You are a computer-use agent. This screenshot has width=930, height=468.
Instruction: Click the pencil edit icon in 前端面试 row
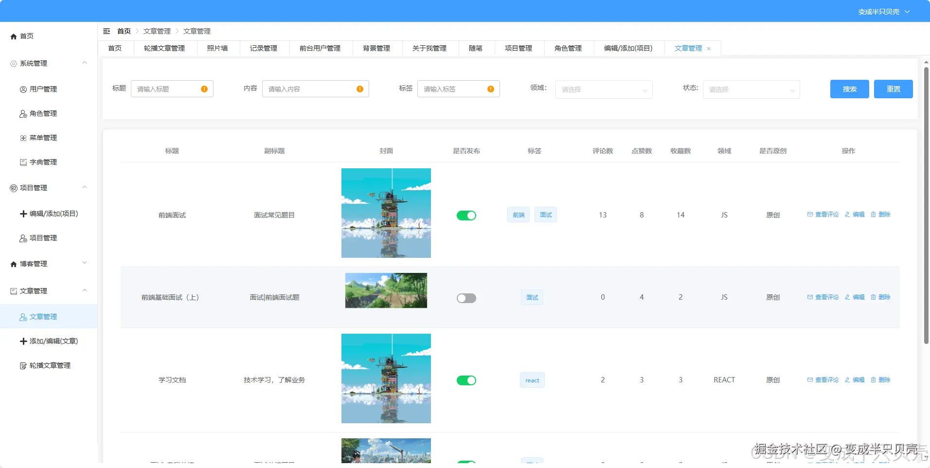point(847,215)
